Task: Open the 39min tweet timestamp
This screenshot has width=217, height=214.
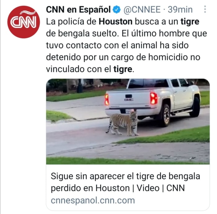Action: pos(180,10)
